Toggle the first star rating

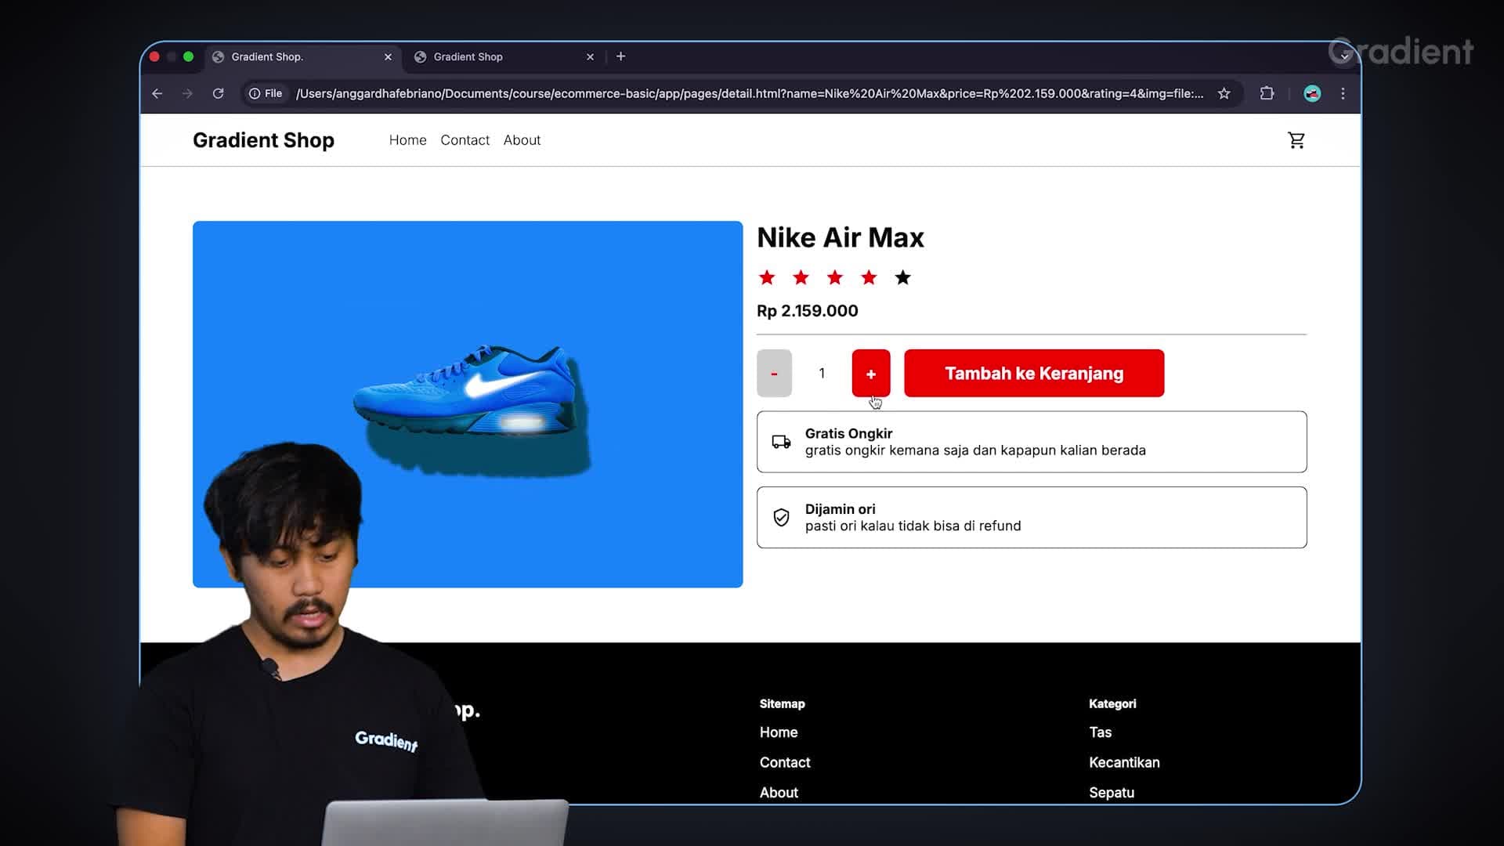pyautogui.click(x=766, y=277)
